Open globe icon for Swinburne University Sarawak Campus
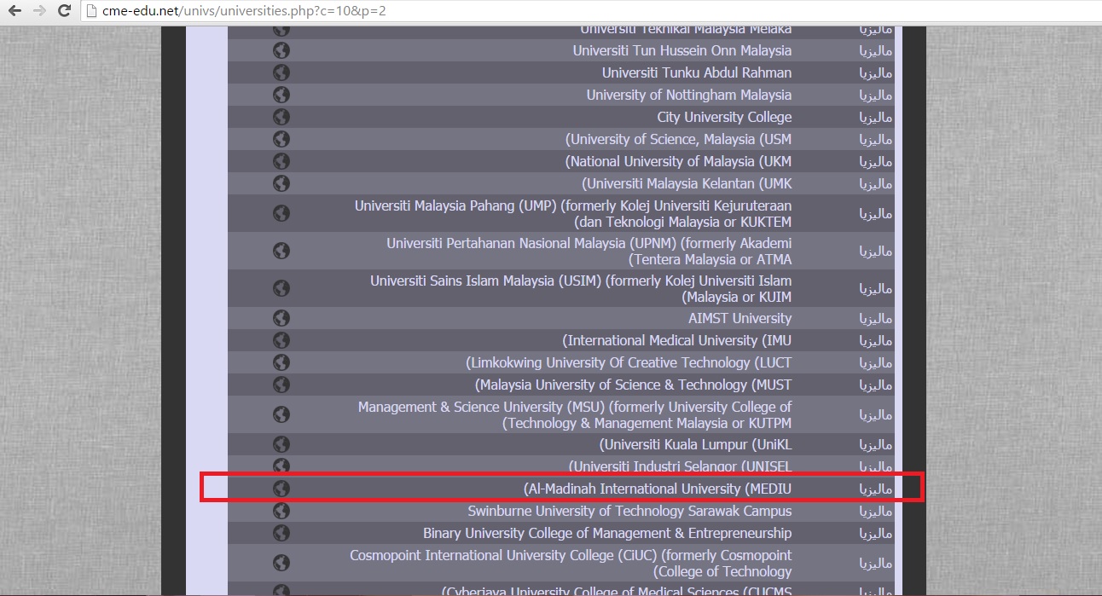1102x596 pixels. tap(281, 511)
